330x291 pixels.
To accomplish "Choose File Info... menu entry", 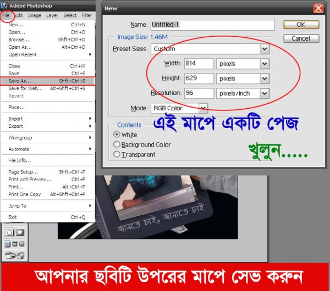I will (x=47, y=160).
